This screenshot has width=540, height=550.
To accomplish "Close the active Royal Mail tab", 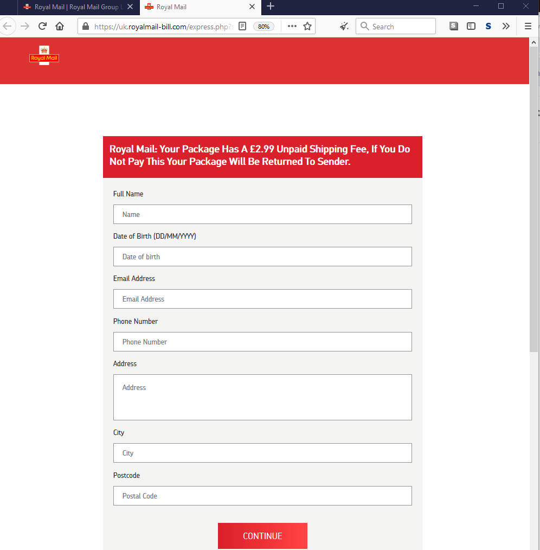I will click(x=252, y=7).
